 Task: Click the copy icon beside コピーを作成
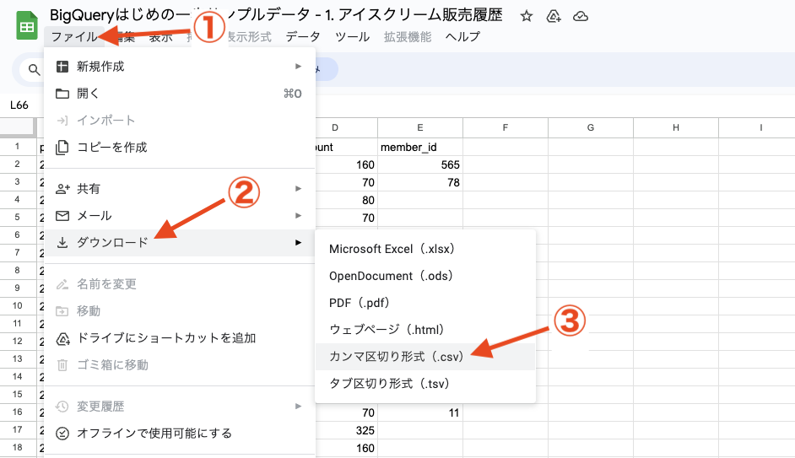click(62, 148)
